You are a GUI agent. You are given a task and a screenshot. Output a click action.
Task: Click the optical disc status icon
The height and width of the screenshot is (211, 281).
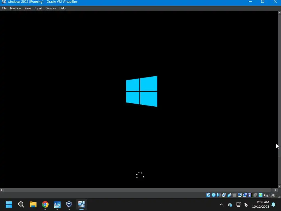point(213,195)
